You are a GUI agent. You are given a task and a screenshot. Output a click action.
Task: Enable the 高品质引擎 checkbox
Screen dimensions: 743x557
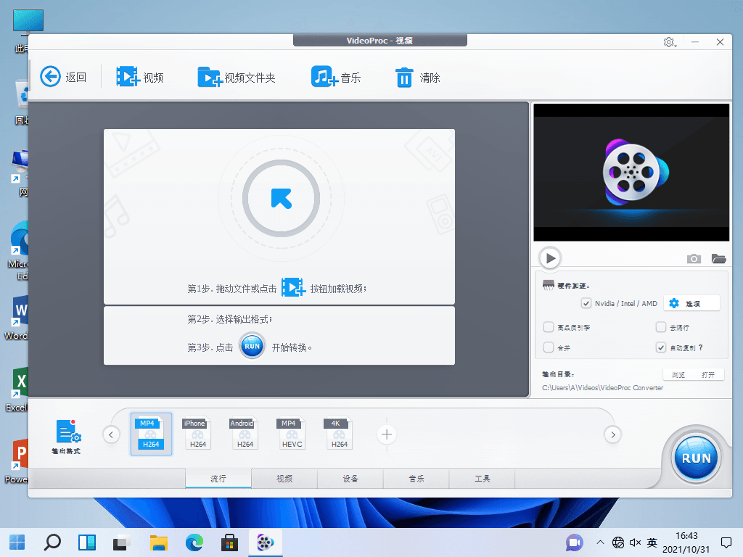(549, 327)
